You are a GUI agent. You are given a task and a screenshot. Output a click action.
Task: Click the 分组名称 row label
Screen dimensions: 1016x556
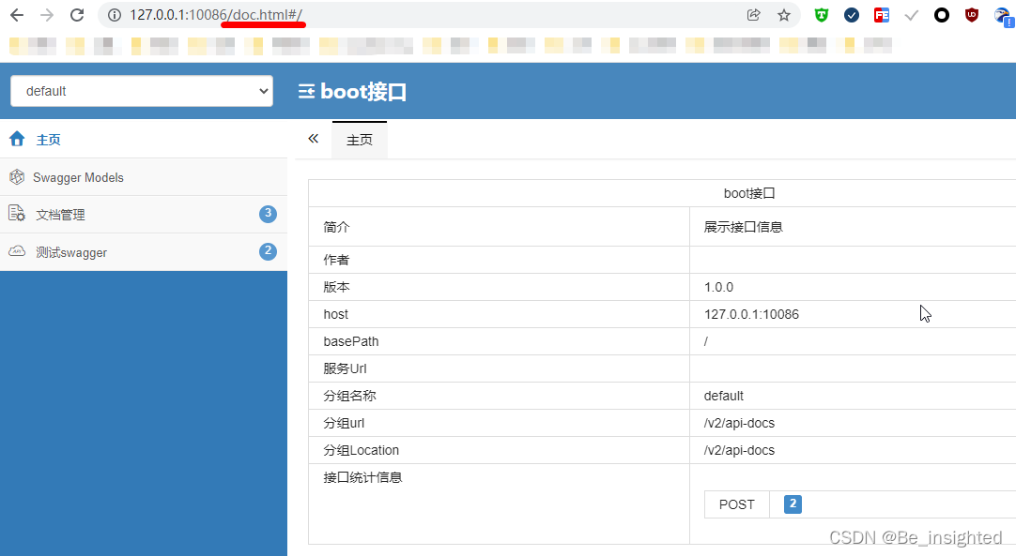(x=349, y=396)
